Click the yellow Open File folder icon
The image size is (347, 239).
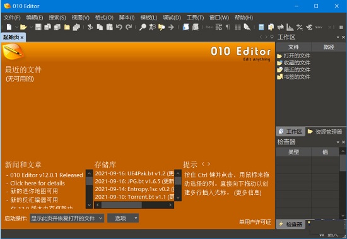coord(23,27)
